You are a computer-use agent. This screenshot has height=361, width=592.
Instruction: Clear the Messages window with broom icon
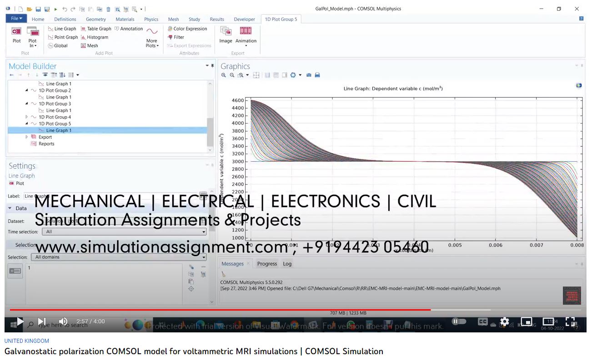[x=224, y=274]
